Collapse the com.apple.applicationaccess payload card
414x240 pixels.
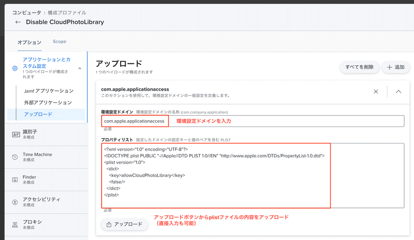pos(398,92)
